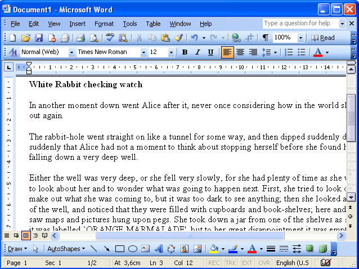Image resolution: width=359 pixels, height=269 pixels.
Task: Toggle Bold formatting
Action: 185,52
